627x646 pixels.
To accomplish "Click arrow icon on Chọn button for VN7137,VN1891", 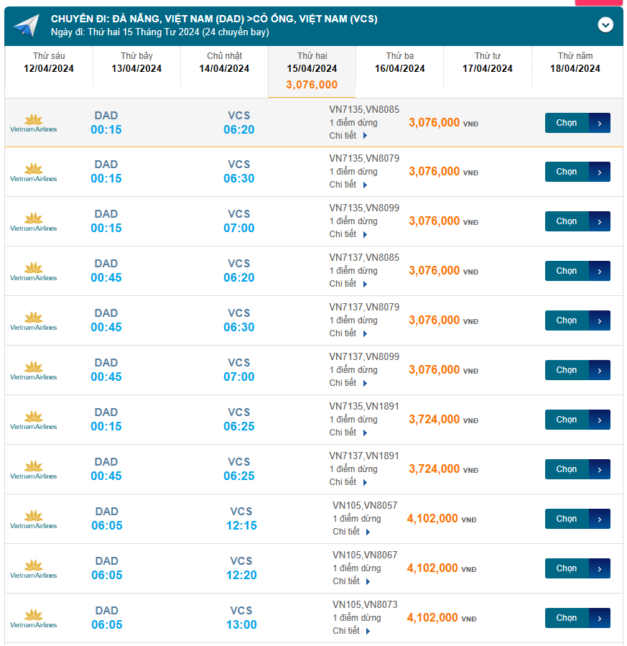I will pyautogui.click(x=600, y=469).
